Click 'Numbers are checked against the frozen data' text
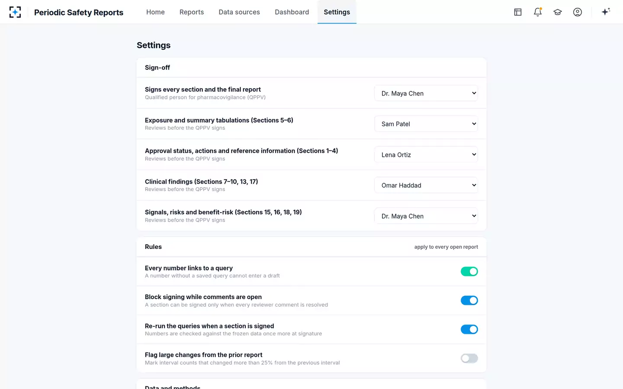 (x=233, y=334)
